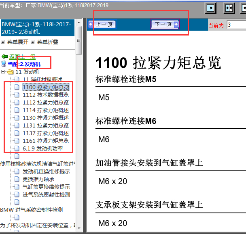
Task: Select 1100 拉紧力矩总览 tree item
Action: (46, 87)
